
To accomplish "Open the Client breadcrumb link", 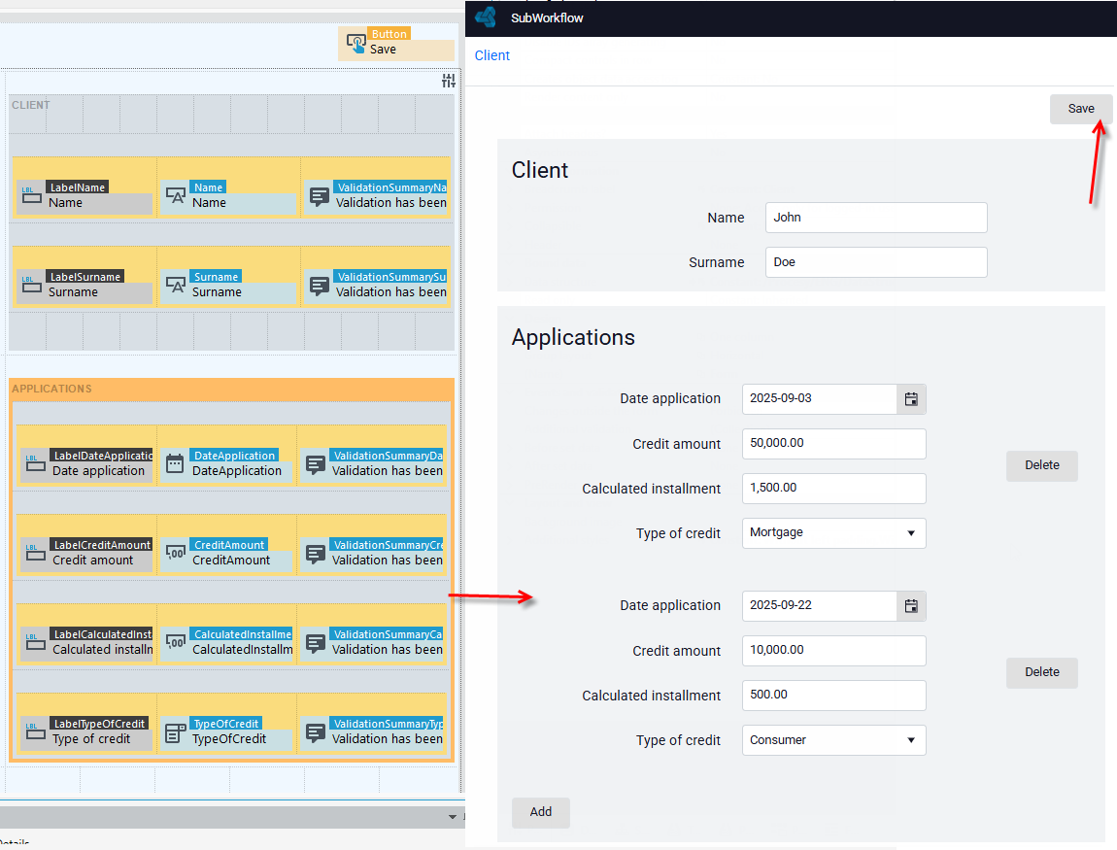I will click(x=492, y=55).
